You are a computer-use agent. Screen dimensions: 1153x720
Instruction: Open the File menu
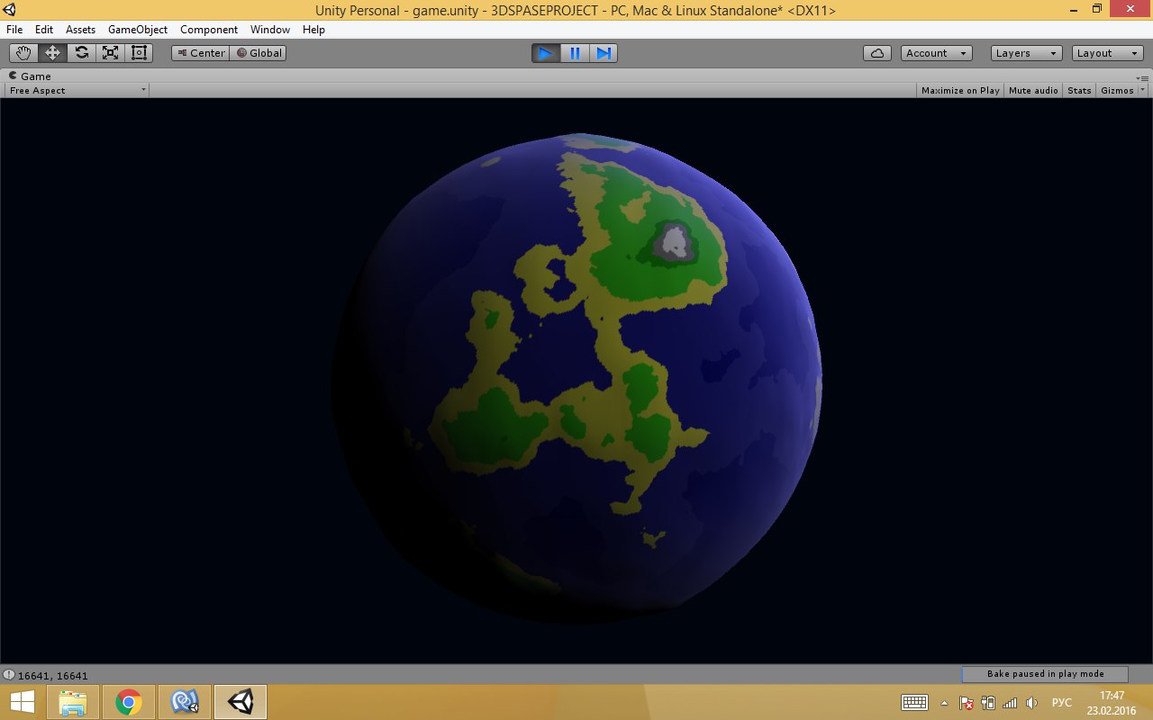[14, 30]
